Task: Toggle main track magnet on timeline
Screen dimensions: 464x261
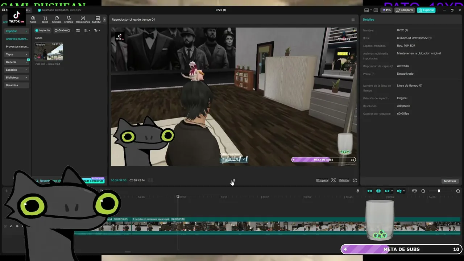Action: point(370,191)
